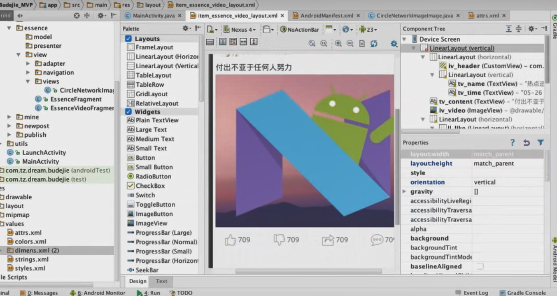Pick SeekBar widget in palette

[143, 270]
